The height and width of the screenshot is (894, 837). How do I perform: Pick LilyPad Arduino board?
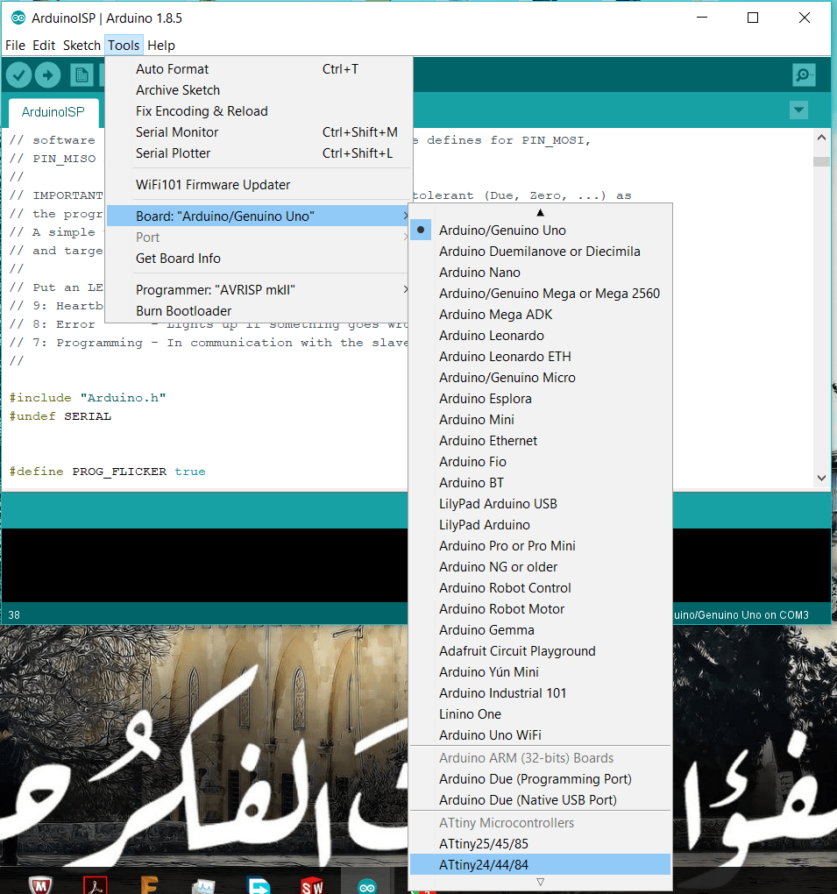[540, 525]
